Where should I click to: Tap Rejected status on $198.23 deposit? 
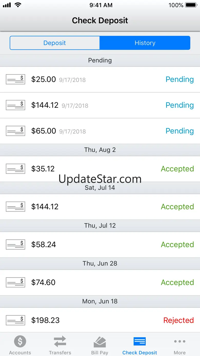tap(178, 320)
